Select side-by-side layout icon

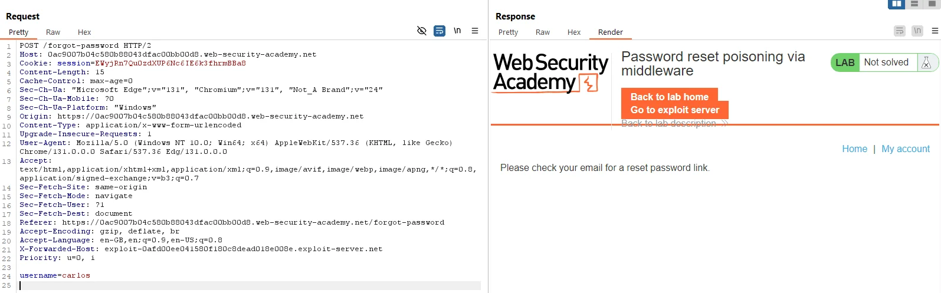pyautogui.click(x=897, y=4)
